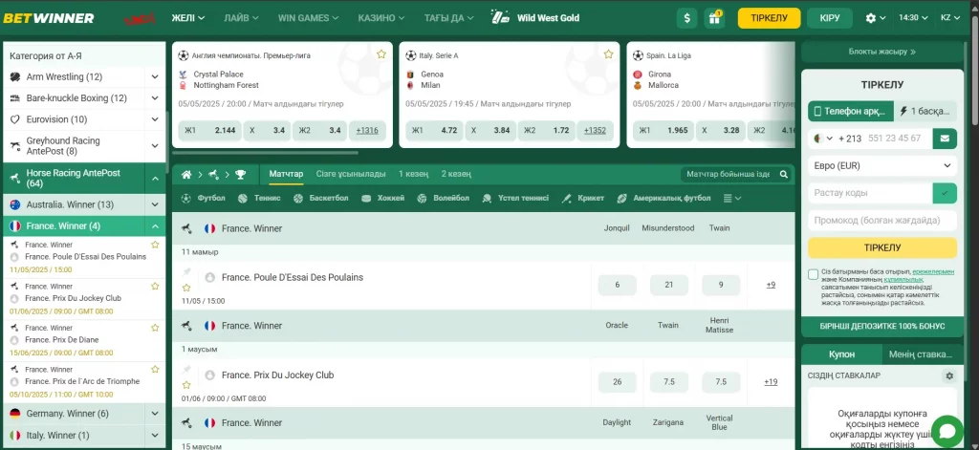Viewport: 979px width, 450px height.
Task: Open coupon settings gear icon
Action: click(949, 375)
